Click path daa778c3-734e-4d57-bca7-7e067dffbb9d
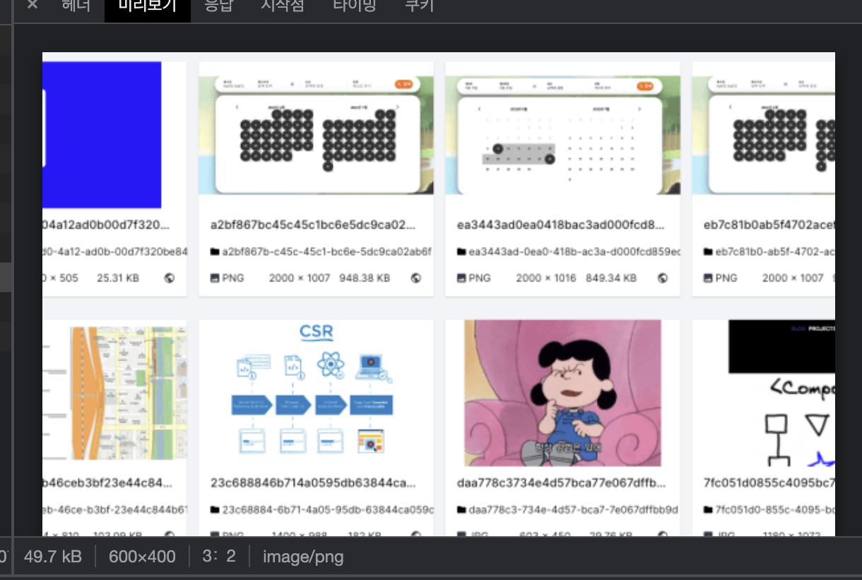This screenshot has height=580, width=862. coord(573,509)
